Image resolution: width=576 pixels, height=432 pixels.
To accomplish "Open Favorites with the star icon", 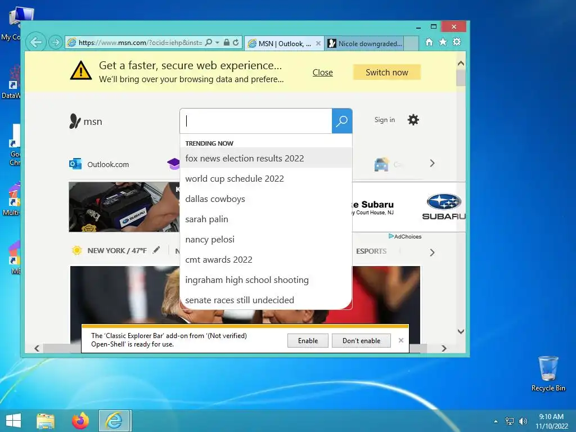I will 443,42.
